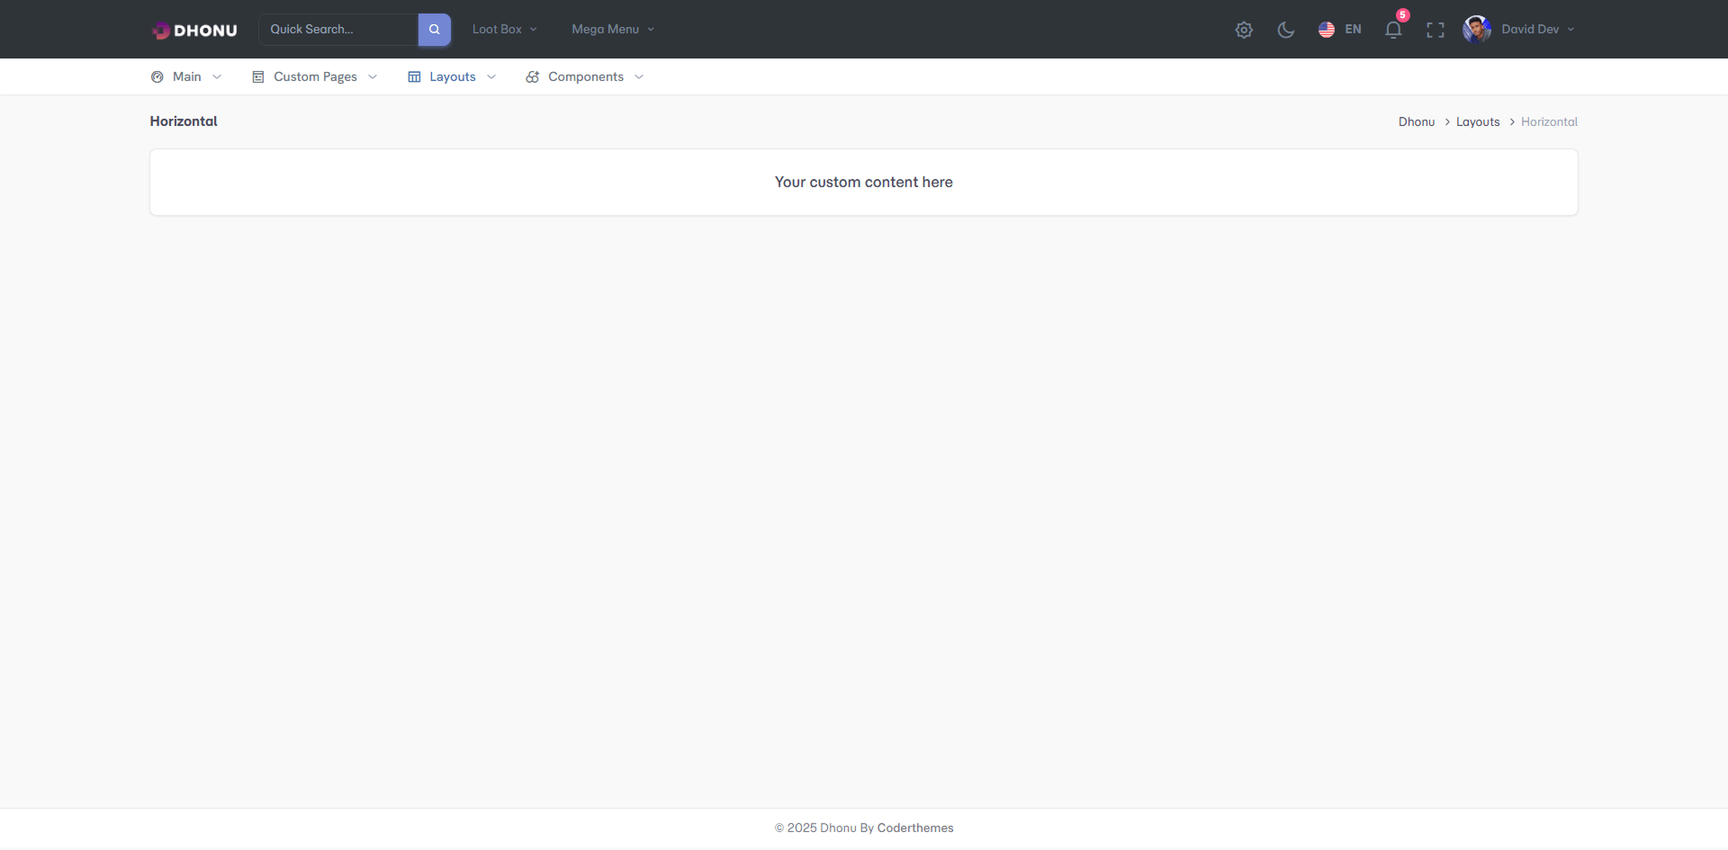This screenshot has height=850, width=1728.
Task: Click the Quick Search input field
Action: click(338, 30)
